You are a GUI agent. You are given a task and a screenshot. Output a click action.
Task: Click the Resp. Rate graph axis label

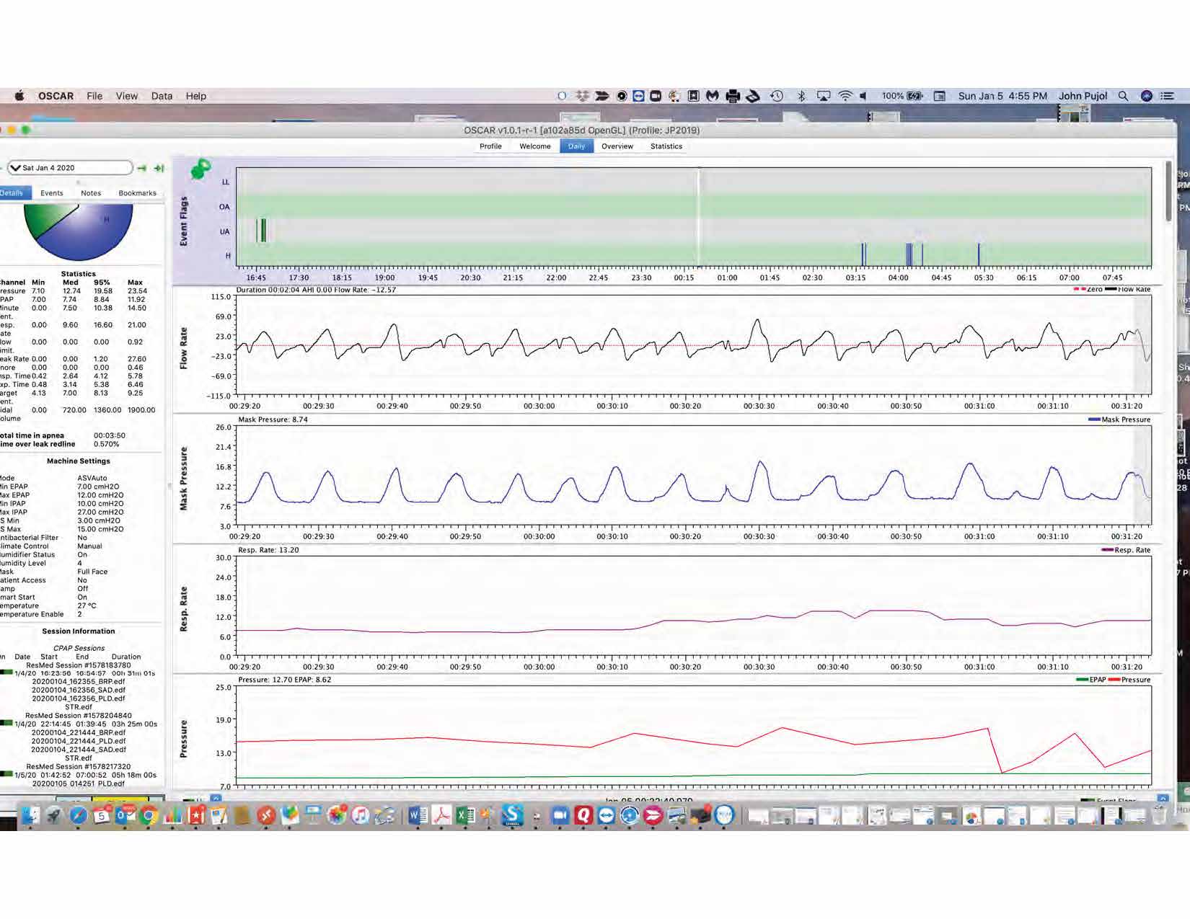pyautogui.click(x=184, y=609)
